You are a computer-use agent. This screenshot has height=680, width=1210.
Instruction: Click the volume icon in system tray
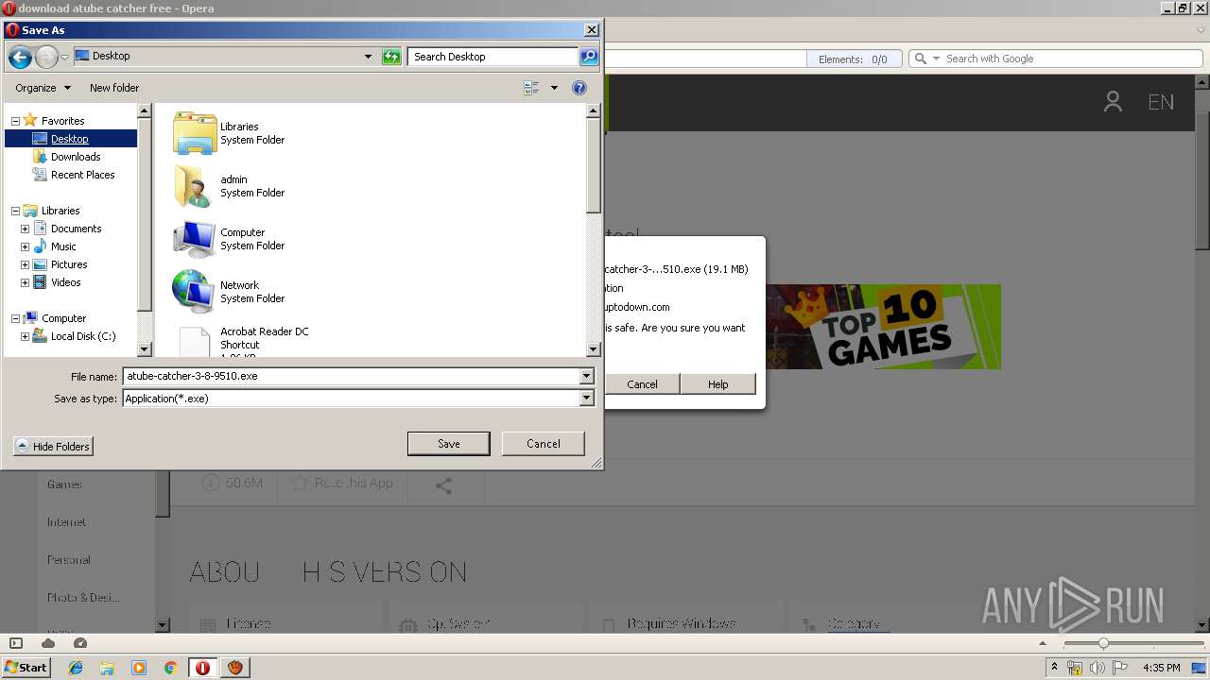click(x=1098, y=668)
